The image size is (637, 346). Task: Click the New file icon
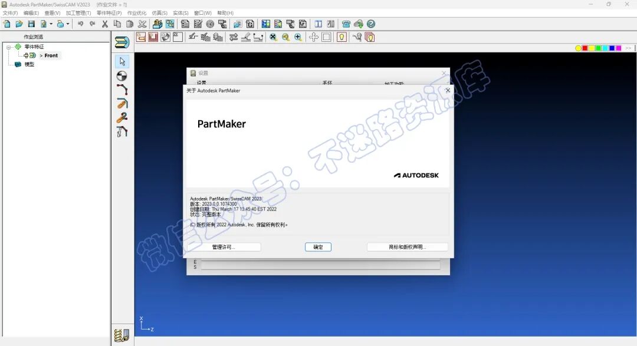pos(7,24)
